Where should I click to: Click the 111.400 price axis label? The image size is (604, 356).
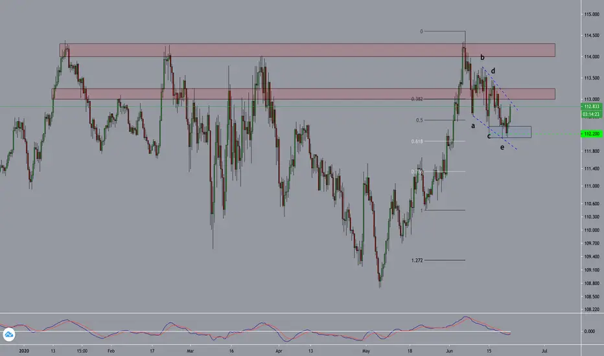click(591, 168)
